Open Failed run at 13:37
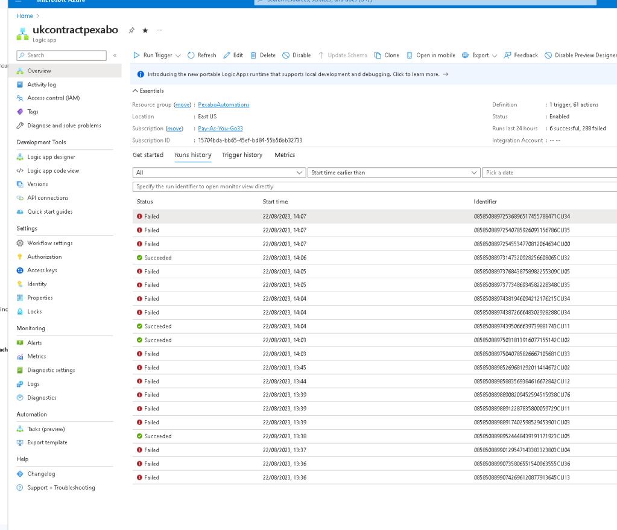This screenshot has height=530, width=617. point(375,450)
